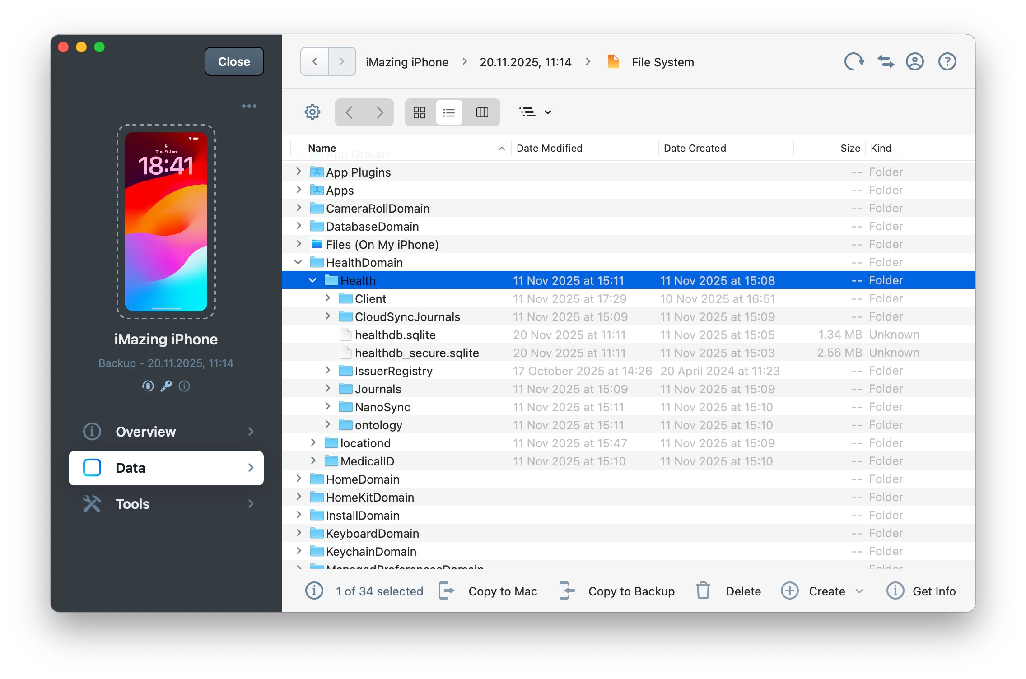The width and height of the screenshot is (1026, 679).
Task: Open the refresh icon in the toolbar
Action: click(x=854, y=61)
